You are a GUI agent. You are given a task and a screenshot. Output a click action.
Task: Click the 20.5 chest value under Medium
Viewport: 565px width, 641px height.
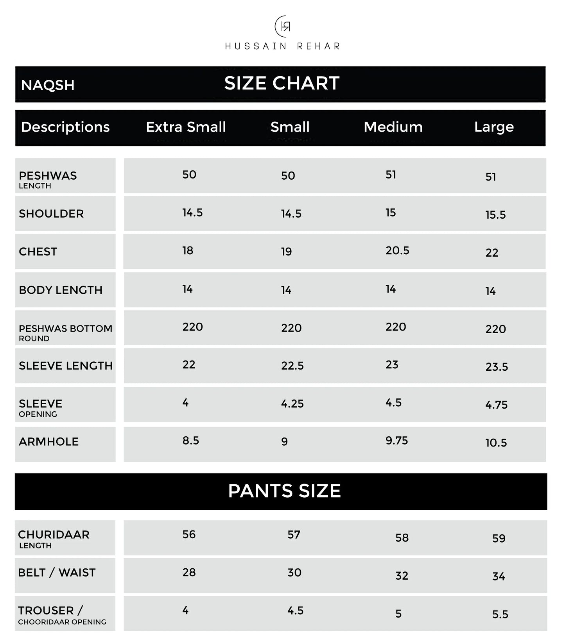(x=397, y=250)
